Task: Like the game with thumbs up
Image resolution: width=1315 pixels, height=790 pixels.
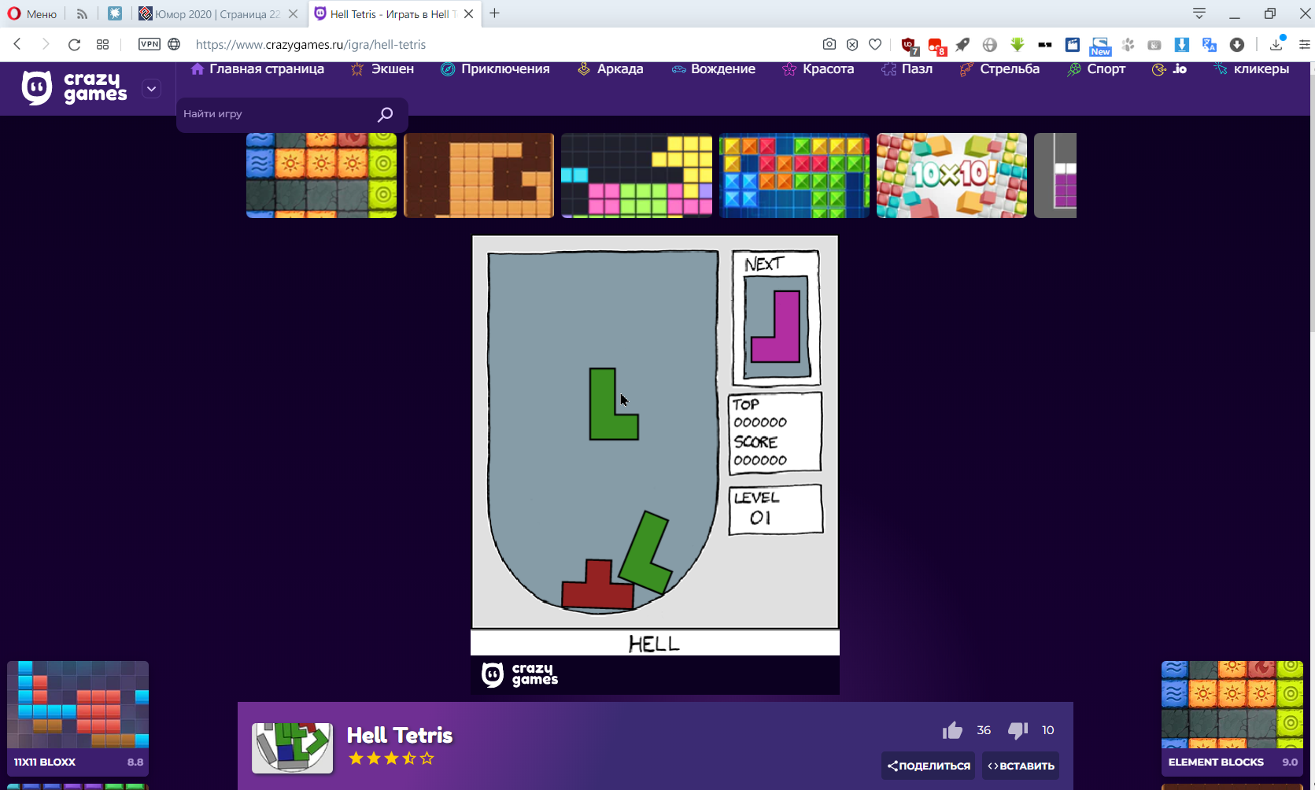Action: 952,730
